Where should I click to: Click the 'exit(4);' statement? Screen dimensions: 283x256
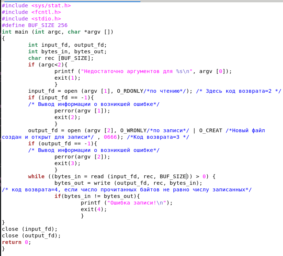(x=94, y=209)
